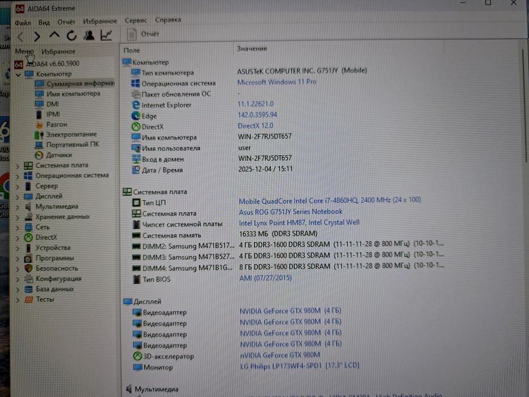Viewport: 529px width, 397px height.
Task: Click the Конфигурация tree icon
Action: (x=29, y=279)
